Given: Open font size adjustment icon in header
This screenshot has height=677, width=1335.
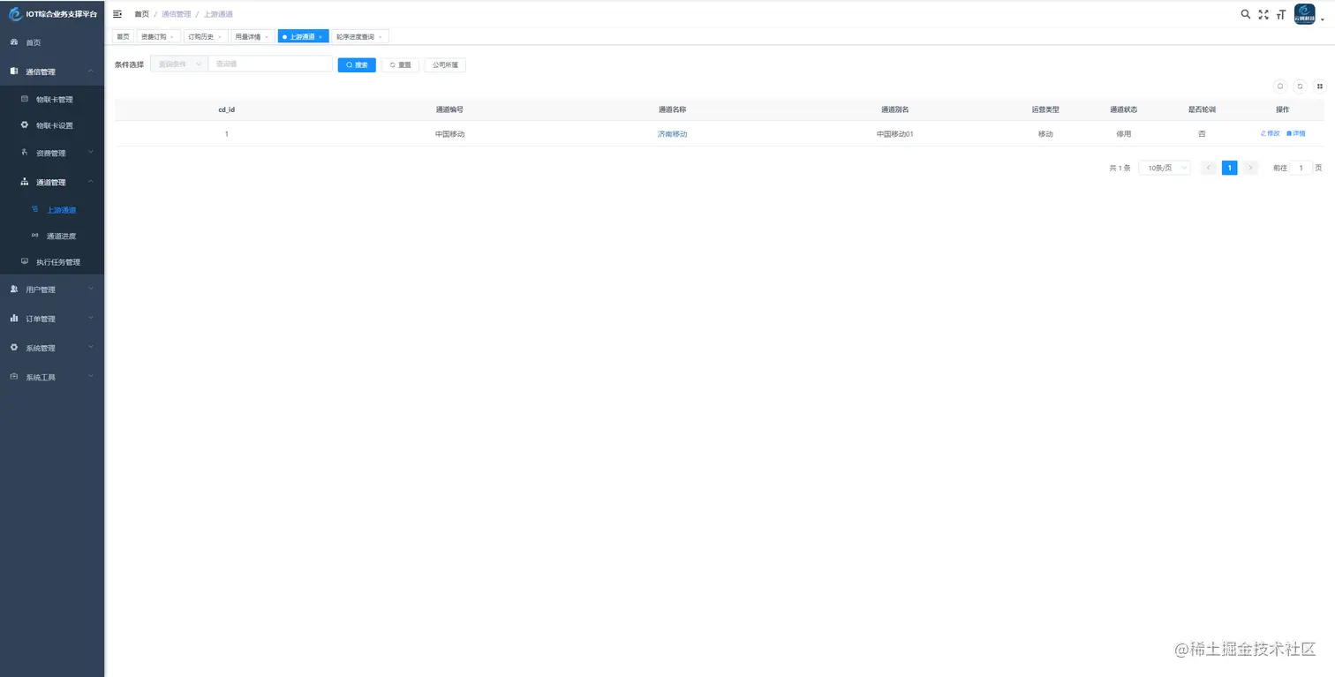Looking at the screenshot, I should tap(1280, 14).
